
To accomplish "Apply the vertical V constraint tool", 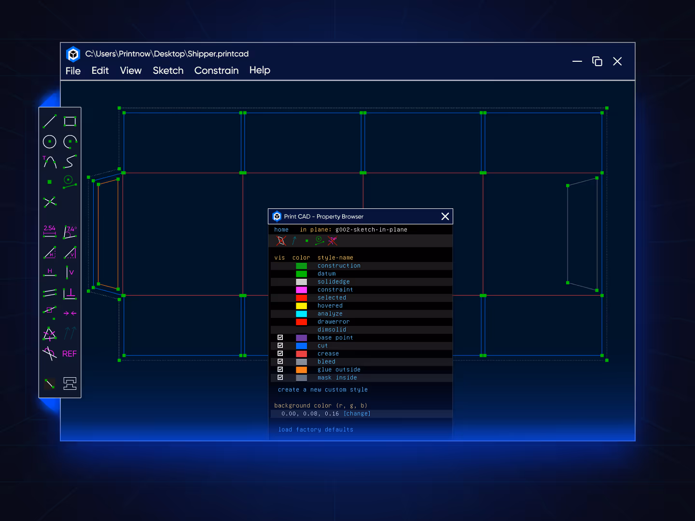I will click(69, 272).
